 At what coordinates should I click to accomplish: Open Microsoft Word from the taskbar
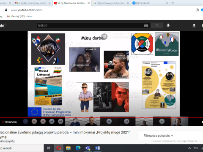97,148
